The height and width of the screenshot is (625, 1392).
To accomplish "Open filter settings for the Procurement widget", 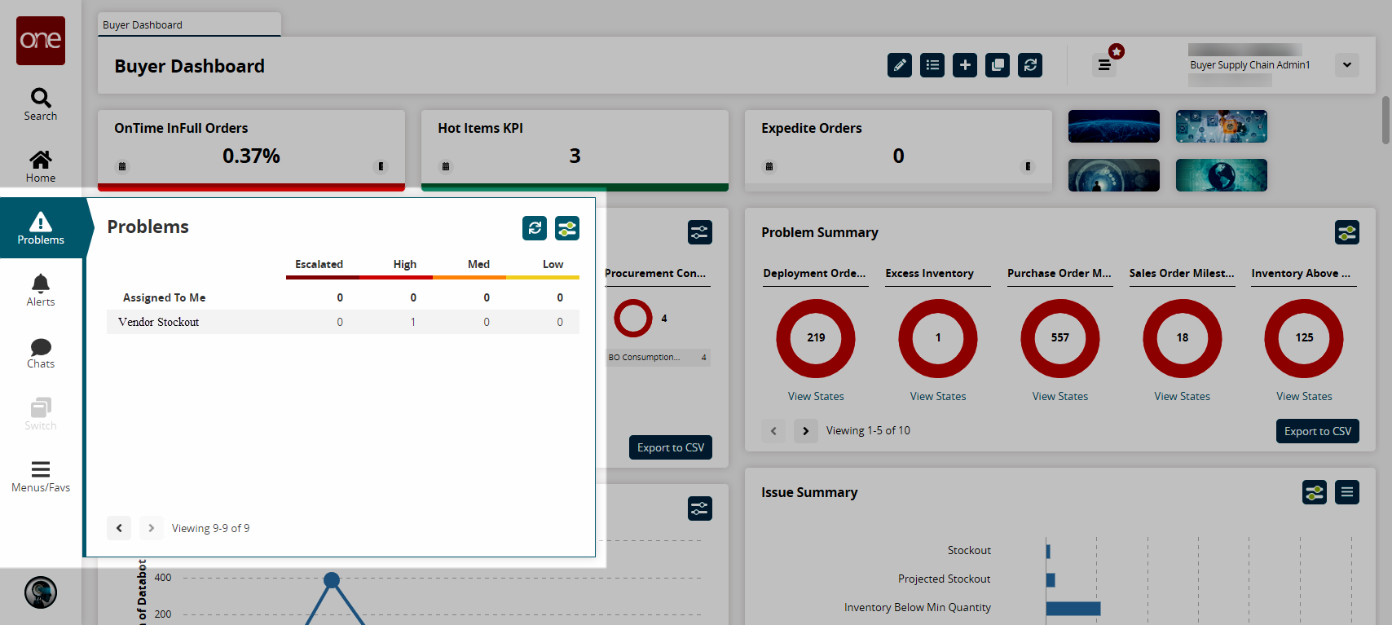I will coord(700,232).
